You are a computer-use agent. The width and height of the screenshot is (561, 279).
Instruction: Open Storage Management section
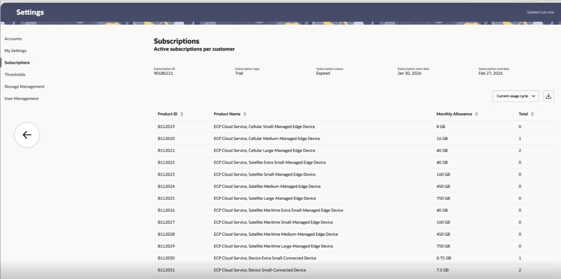[25, 87]
